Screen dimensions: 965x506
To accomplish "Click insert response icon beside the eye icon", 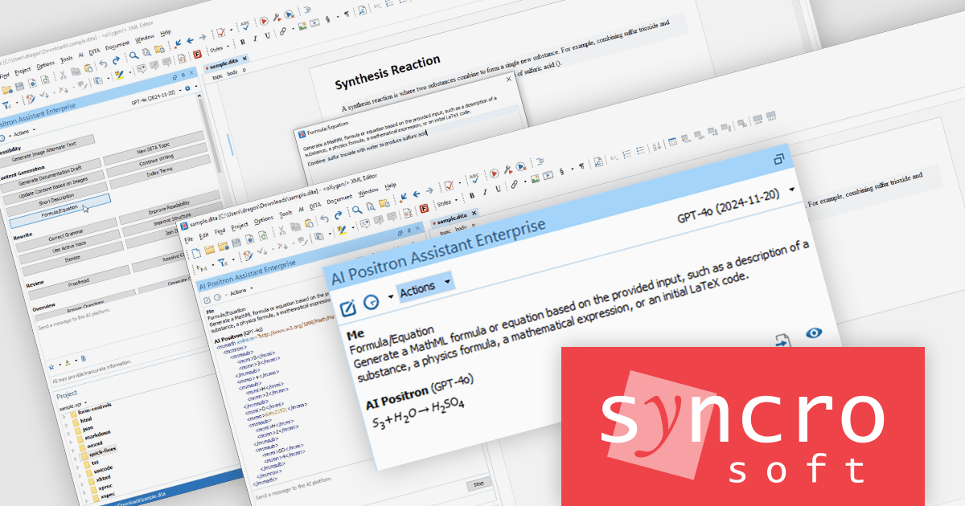I will pyautogui.click(x=783, y=342).
